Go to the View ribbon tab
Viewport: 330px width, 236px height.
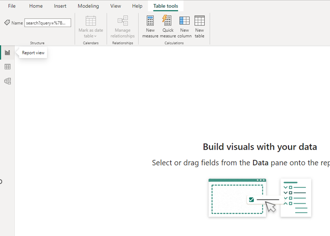pos(115,6)
